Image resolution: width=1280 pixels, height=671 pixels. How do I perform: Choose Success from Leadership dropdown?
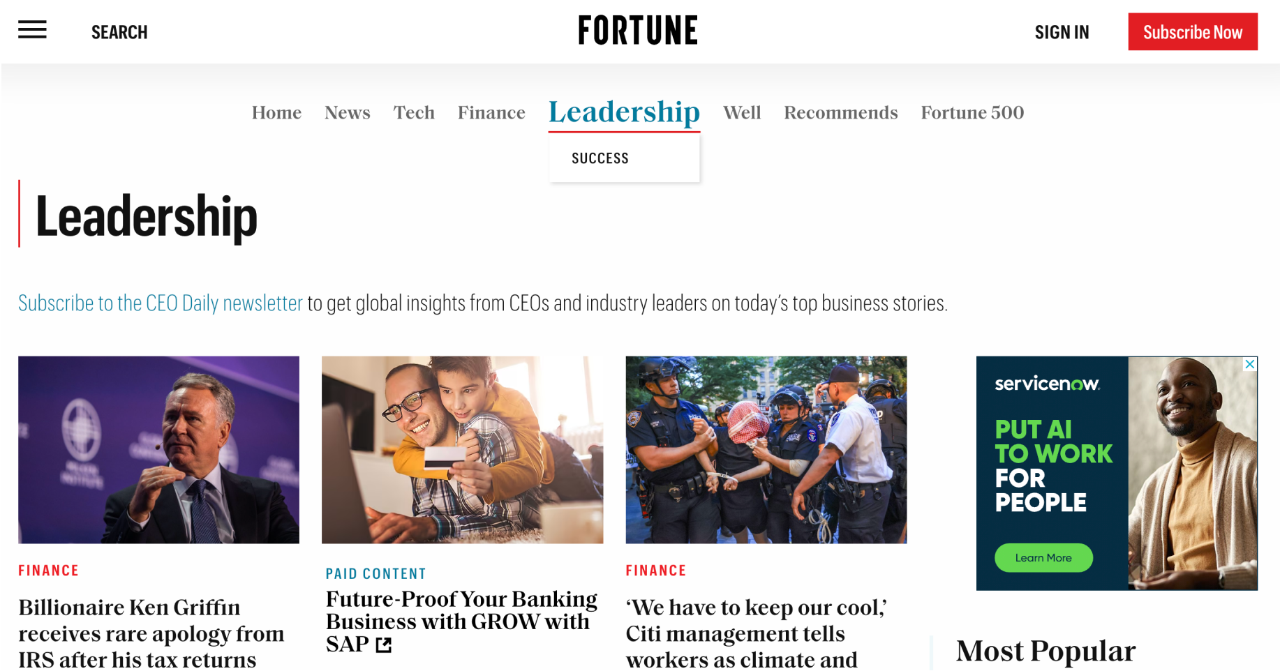[x=600, y=158]
